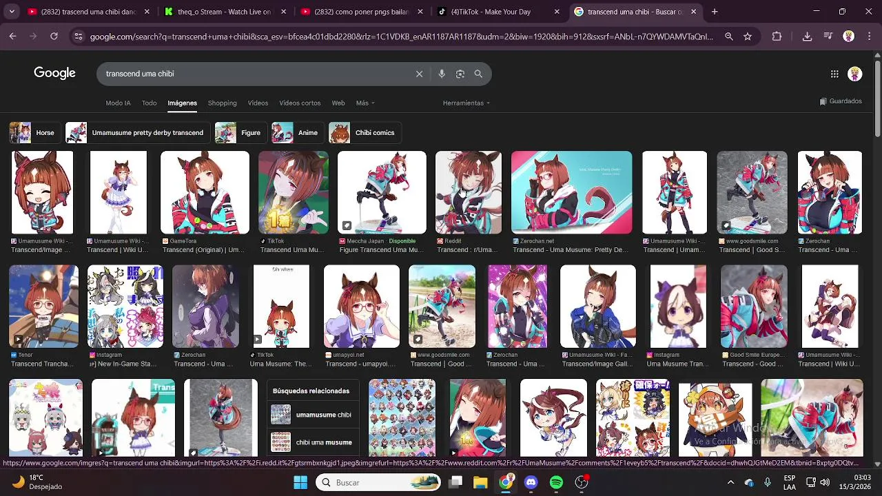Reload the current page
This screenshot has width=882, height=496.
[x=54, y=37]
